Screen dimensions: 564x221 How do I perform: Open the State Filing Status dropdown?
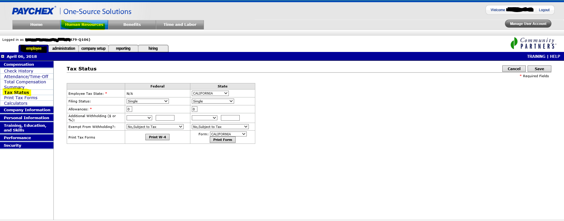(x=213, y=101)
